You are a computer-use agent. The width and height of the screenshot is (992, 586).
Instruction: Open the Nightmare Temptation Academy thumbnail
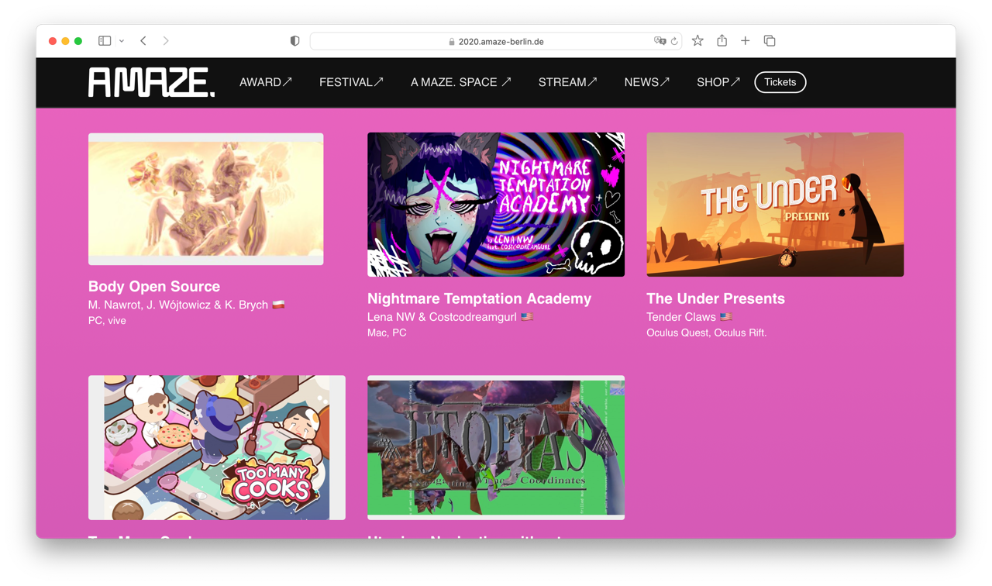tap(496, 205)
